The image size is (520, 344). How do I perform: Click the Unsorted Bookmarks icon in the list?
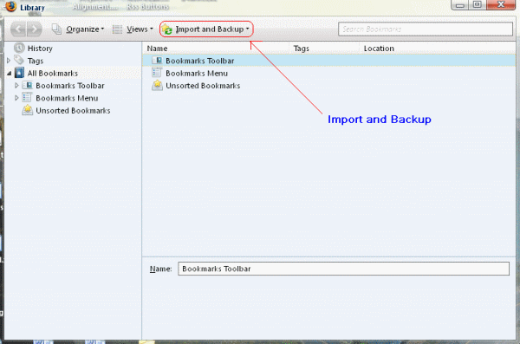pos(157,85)
